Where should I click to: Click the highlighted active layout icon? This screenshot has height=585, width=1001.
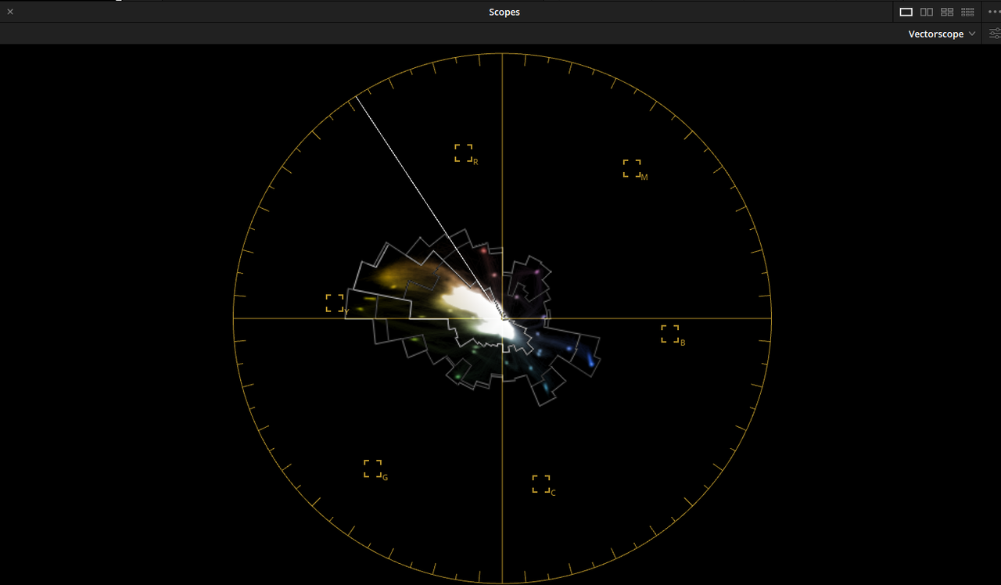(906, 11)
